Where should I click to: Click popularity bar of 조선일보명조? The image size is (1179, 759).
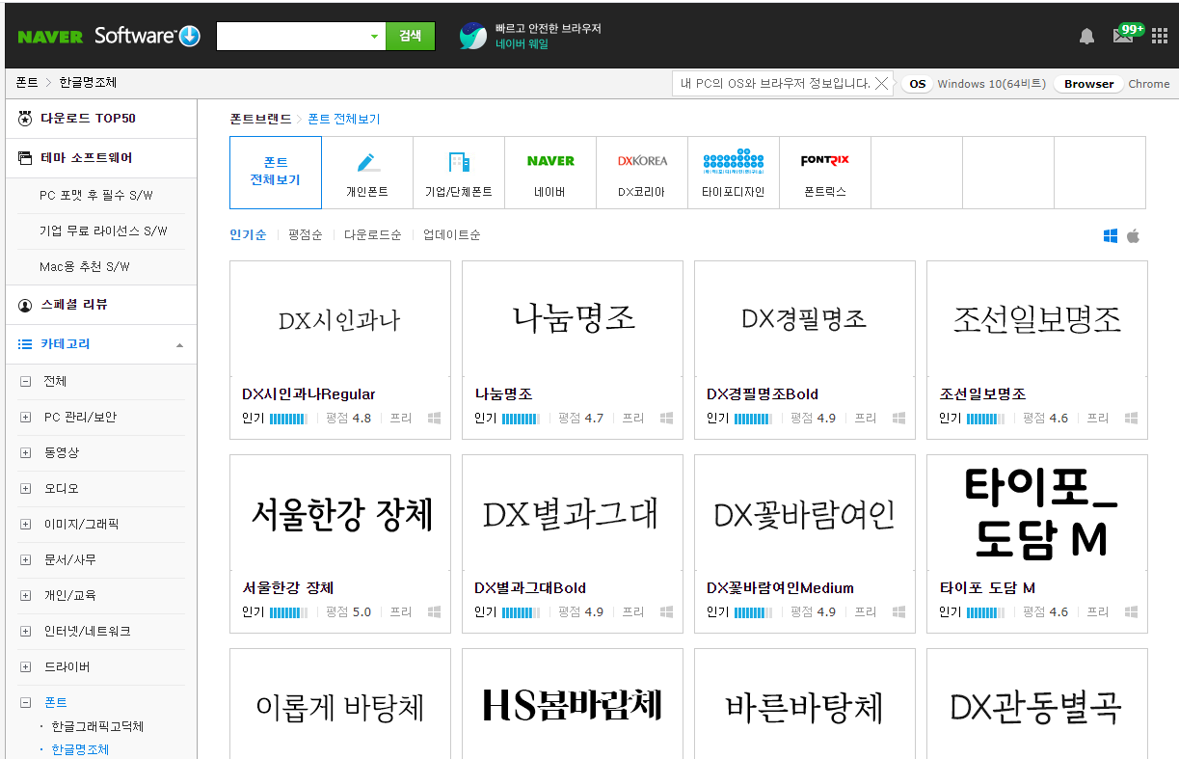click(x=986, y=419)
